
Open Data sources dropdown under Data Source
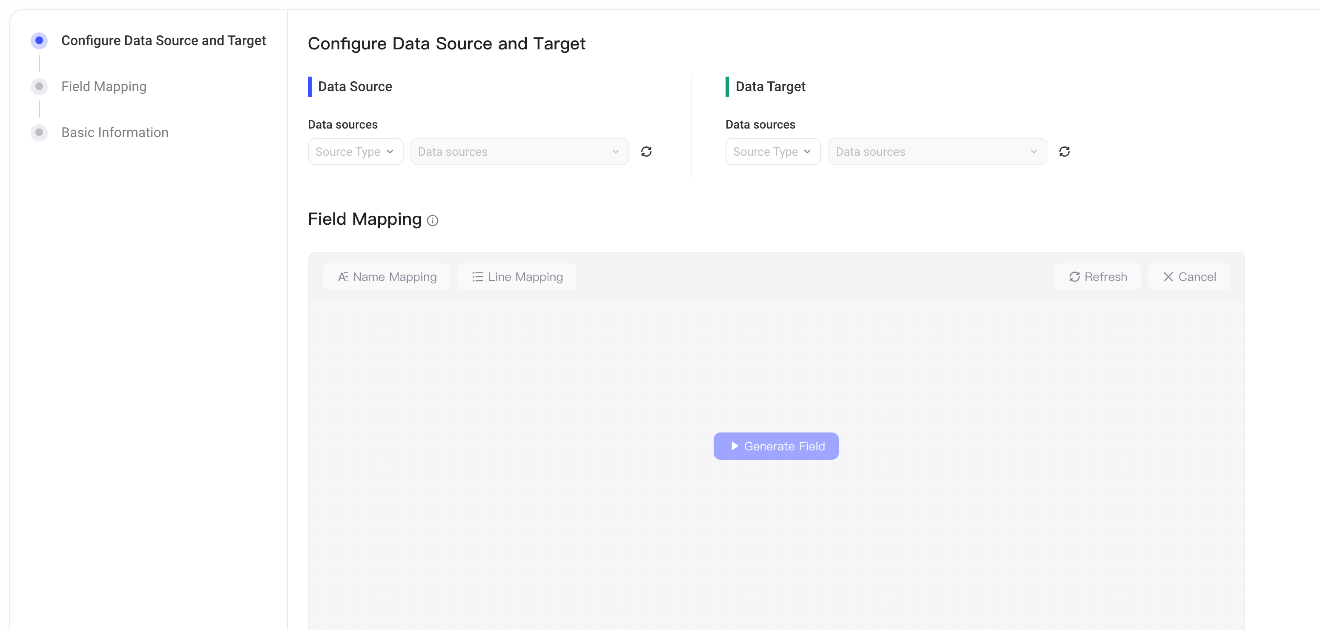pos(519,152)
